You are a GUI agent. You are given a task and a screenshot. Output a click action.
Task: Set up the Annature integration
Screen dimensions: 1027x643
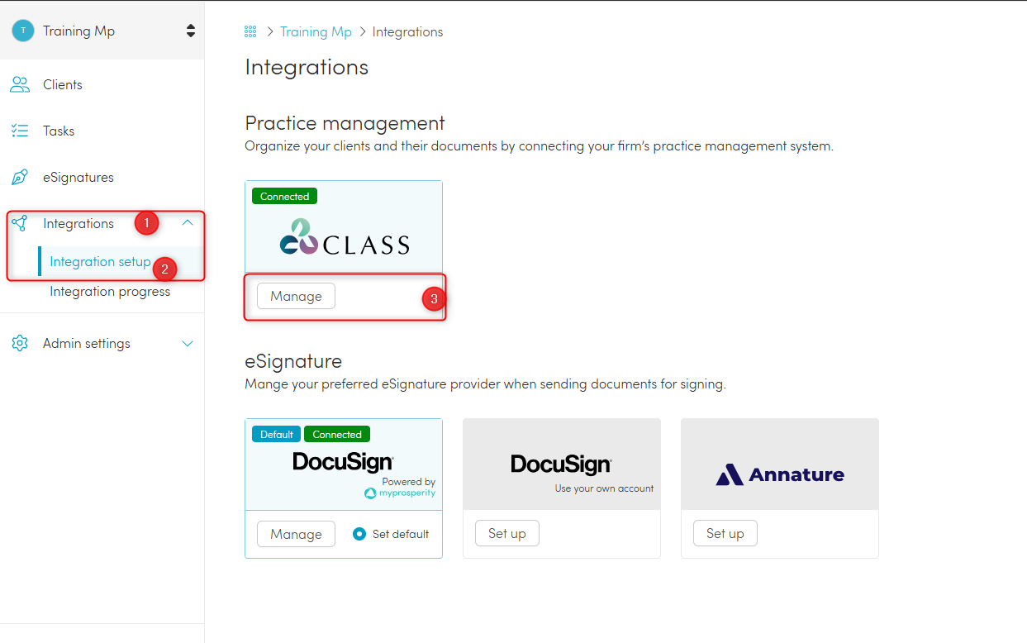(725, 533)
